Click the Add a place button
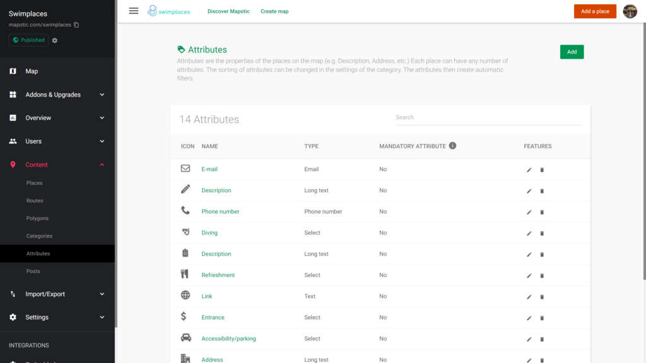 [595, 11]
